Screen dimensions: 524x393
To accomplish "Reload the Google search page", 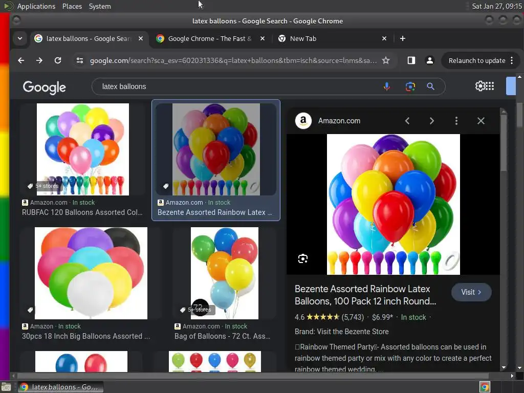I will click(x=58, y=60).
